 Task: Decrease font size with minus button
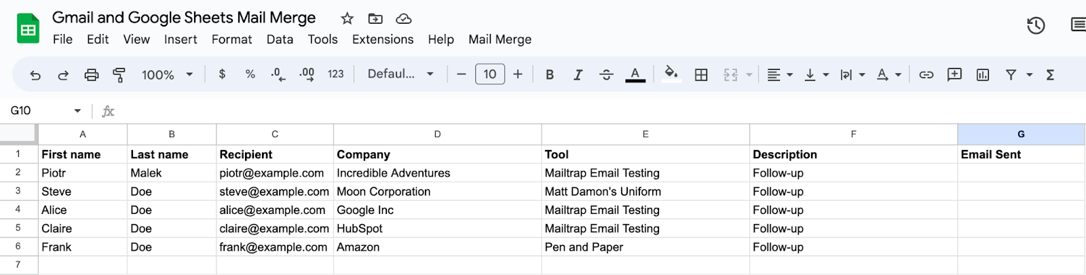462,74
